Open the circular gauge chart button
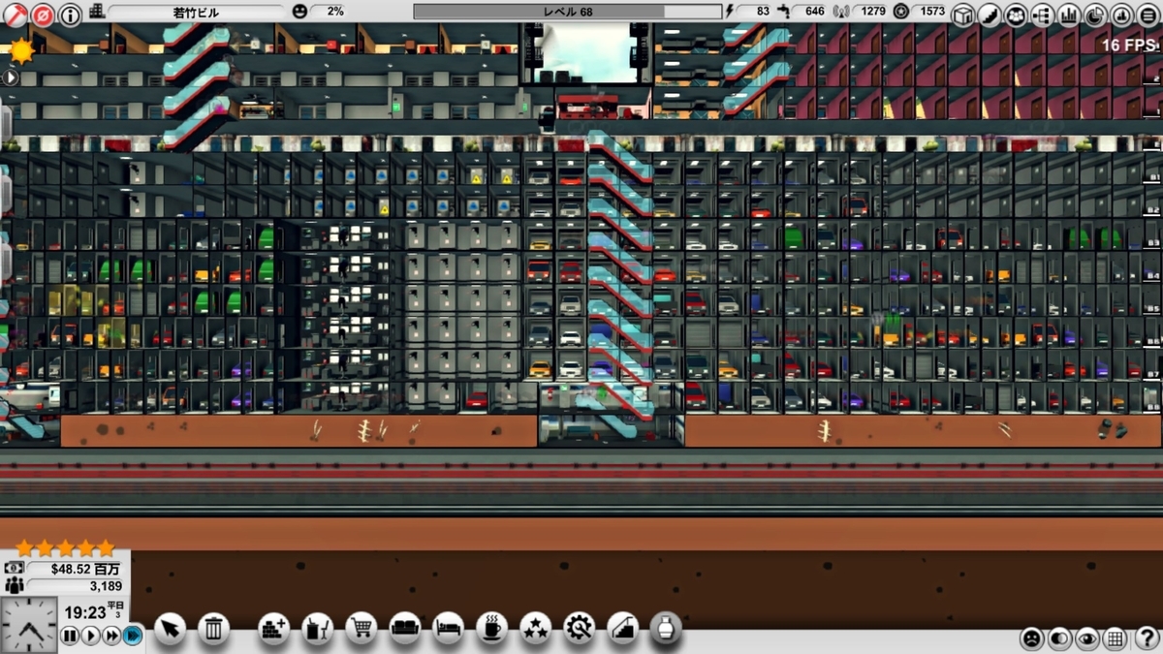 coord(1122,15)
